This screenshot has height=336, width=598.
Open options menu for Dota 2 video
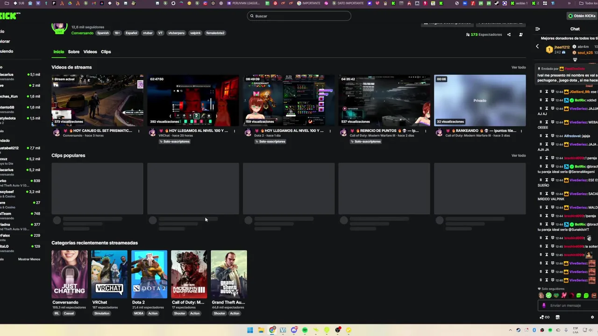[x=330, y=131]
